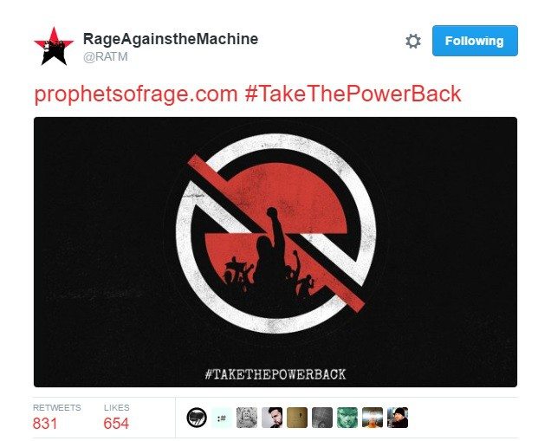
Task: Open the orange shirt person avatar
Action: point(373,418)
